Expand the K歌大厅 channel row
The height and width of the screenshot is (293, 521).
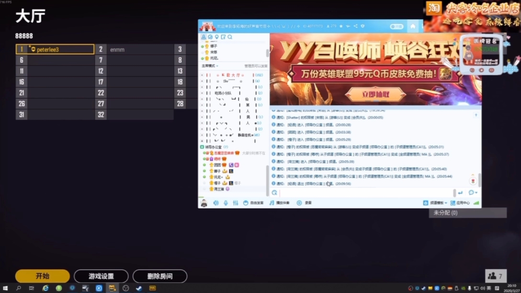pos(202,75)
